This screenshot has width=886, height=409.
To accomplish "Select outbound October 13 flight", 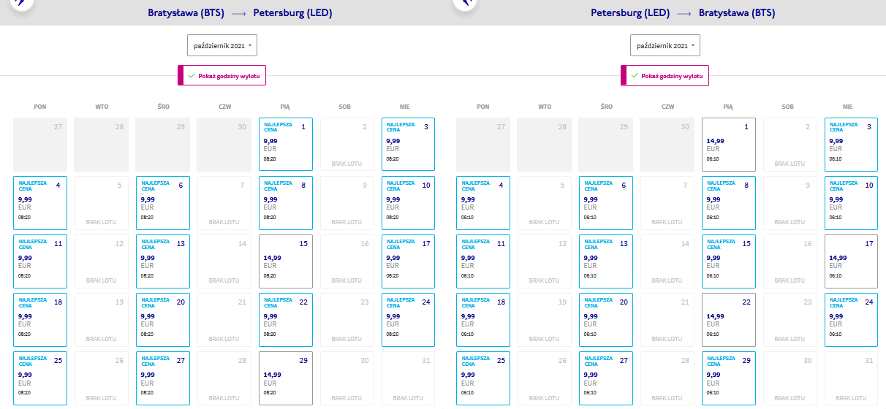I will pos(162,261).
